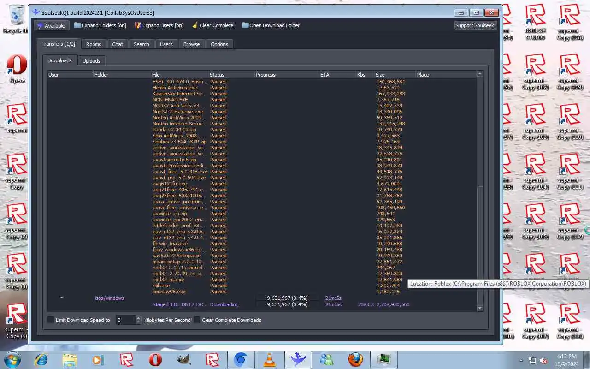
Task: Open Windows Explorer from the taskbar
Action: 70,360
